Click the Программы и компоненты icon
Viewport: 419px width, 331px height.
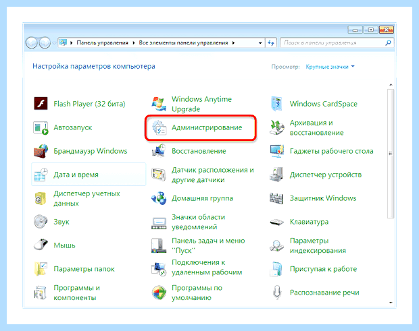click(x=41, y=293)
